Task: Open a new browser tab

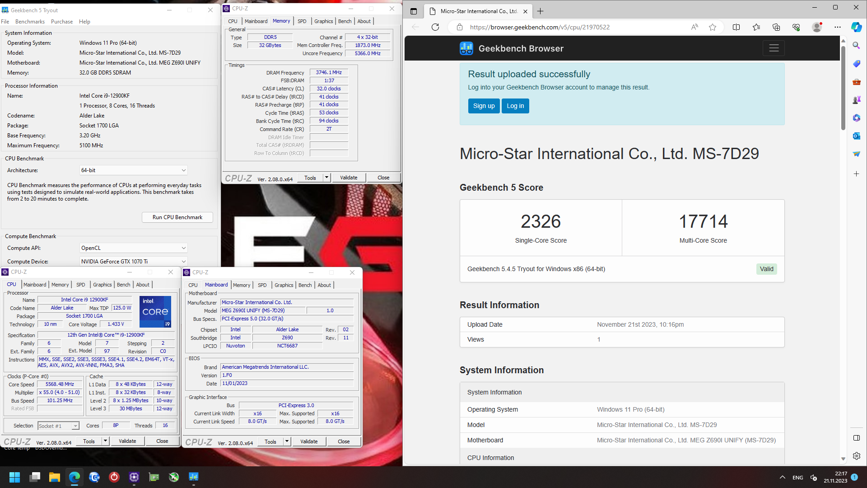Action: pyautogui.click(x=541, y=11)
